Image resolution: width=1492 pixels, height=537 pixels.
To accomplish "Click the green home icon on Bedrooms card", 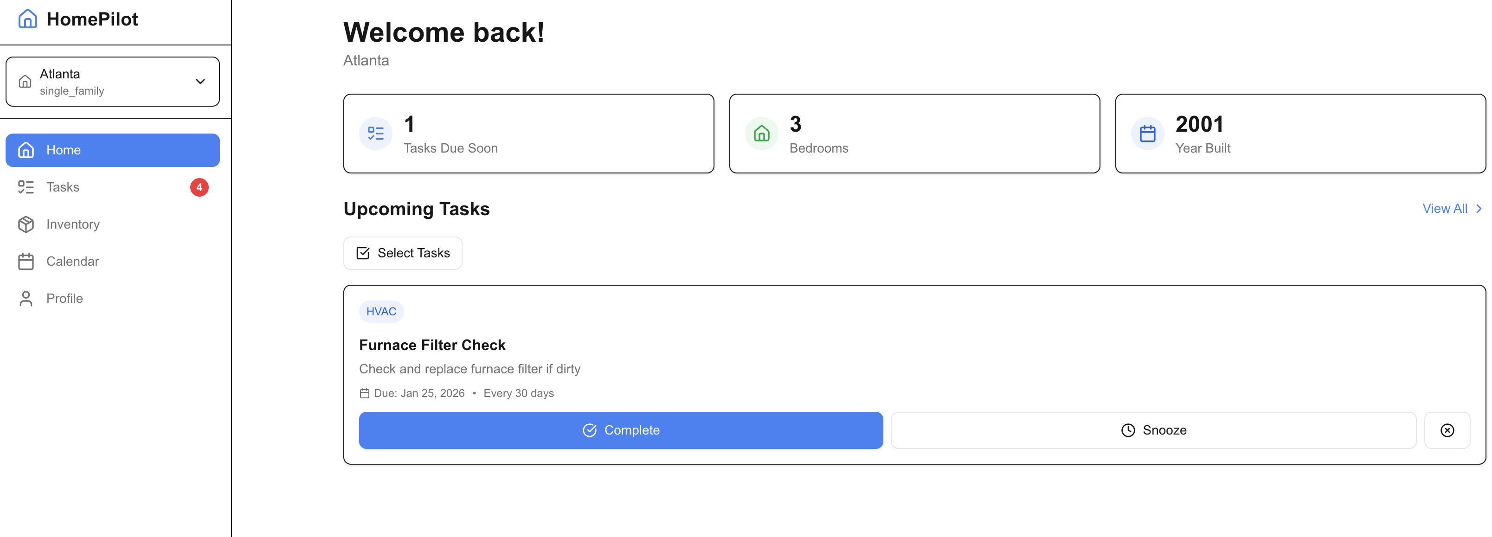I will [x=761, y=133].
